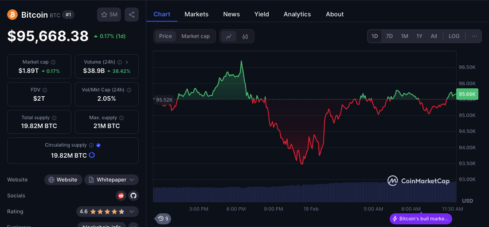Image resolution: width=489 pixels, height=227 pixels.
Task: Switch to line chart view
Action: pyautogui.click(x=229, y=36)
